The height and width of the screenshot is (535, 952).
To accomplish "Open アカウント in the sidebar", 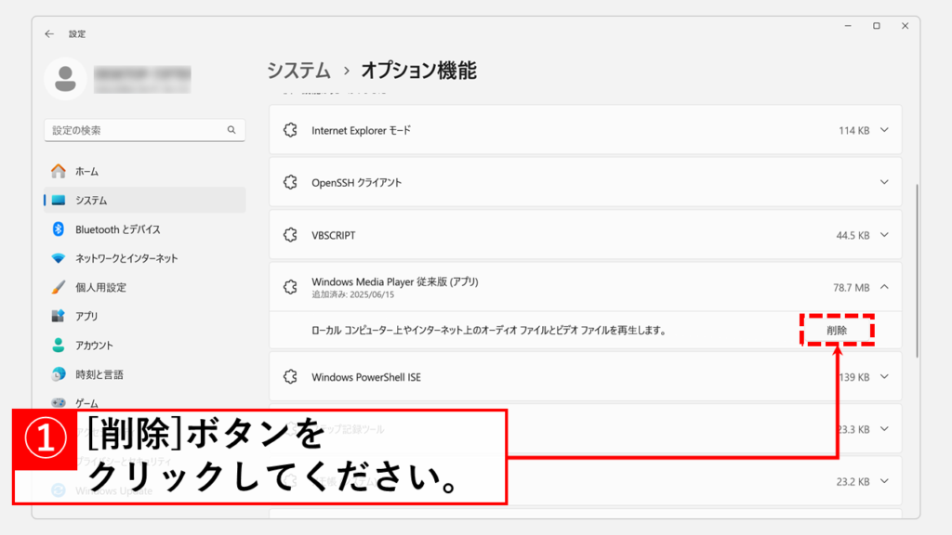I will point(144,346).
